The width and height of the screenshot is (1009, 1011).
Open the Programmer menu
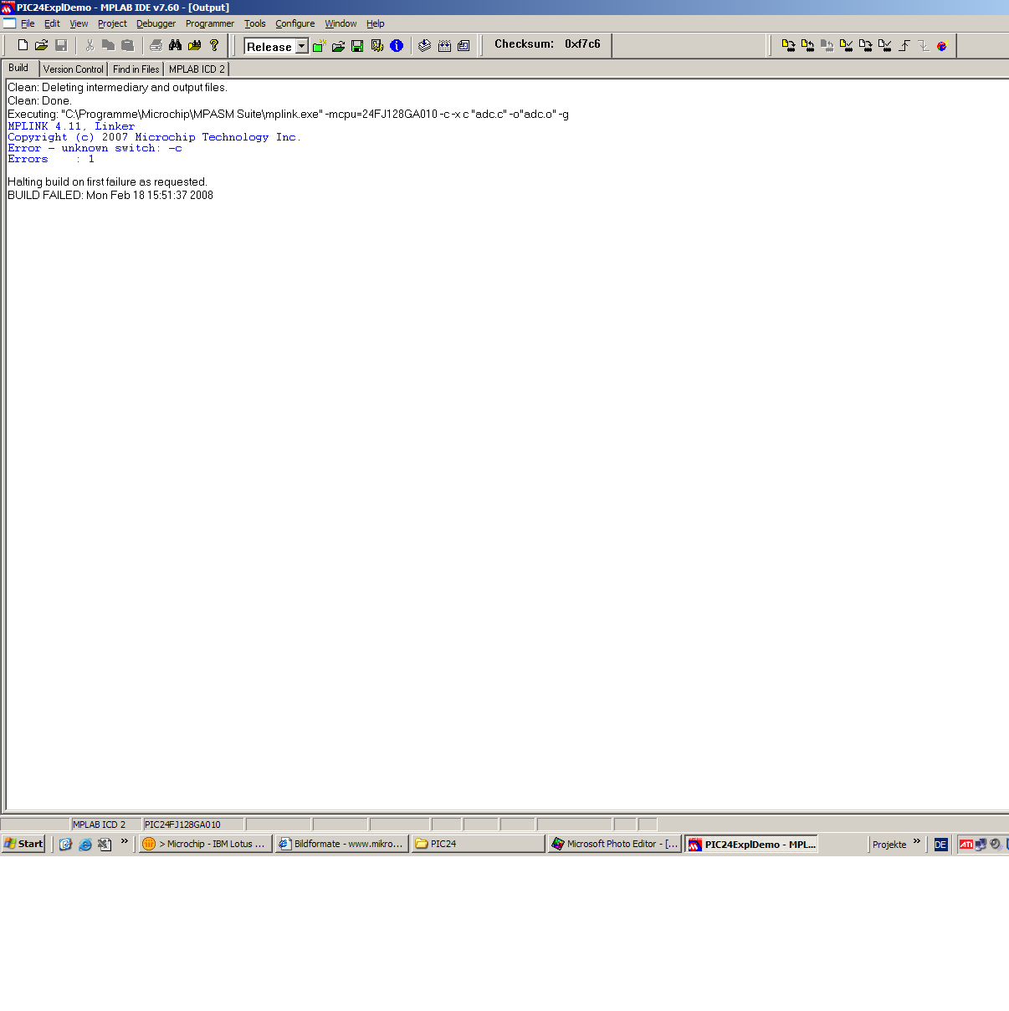[210, 23]
